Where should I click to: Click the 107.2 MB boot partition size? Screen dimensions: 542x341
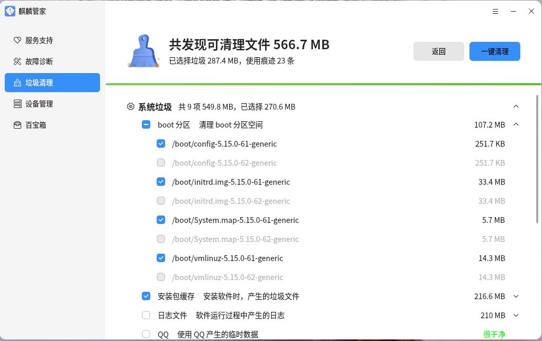point(490,125)
